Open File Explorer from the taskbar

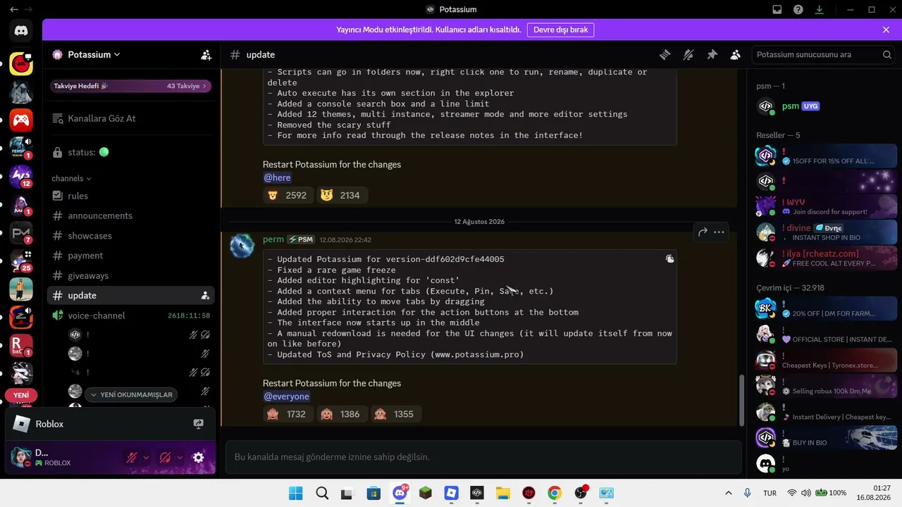click(x=502, y=493)
